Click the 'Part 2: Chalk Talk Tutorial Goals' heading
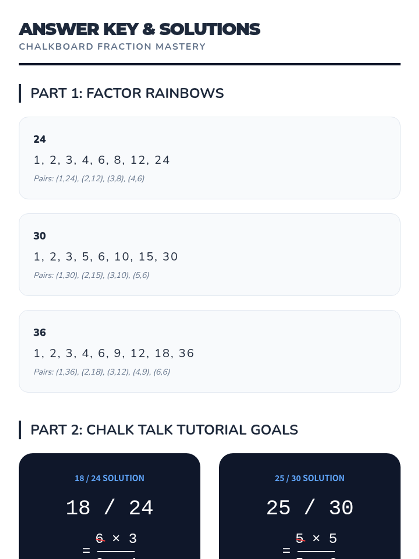Image resolution: width=419 pixels, height=559 pixels. pos(164,430)
